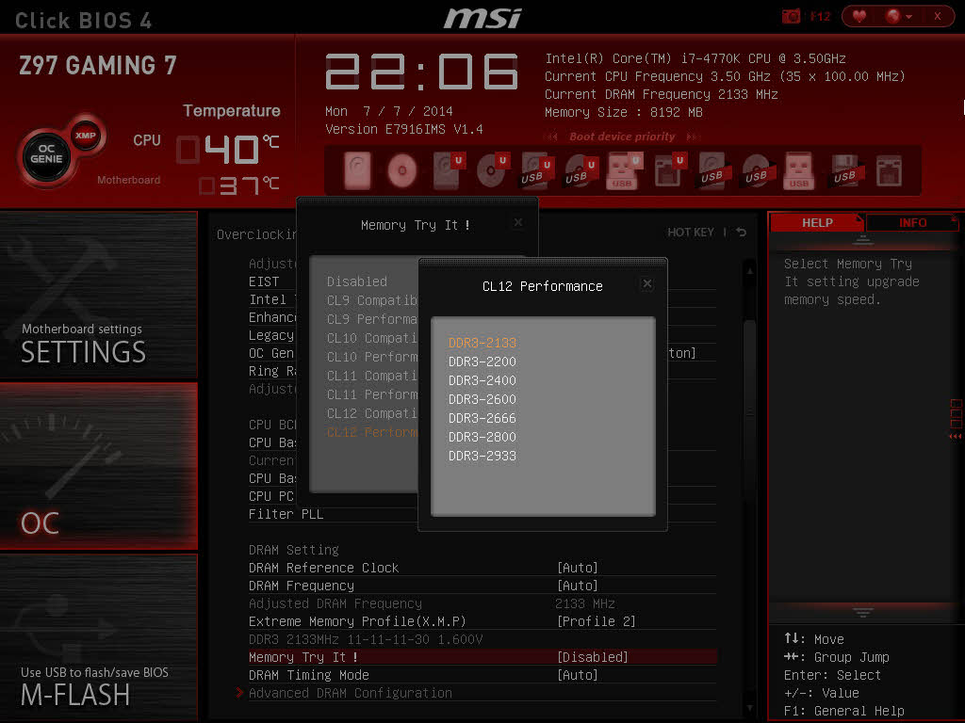Select the legacy network boot device icon
The image size is (965, 723).
(889, 170)
